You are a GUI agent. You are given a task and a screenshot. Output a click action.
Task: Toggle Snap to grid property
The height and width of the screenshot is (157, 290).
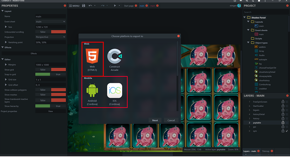(x=51, y=74)
